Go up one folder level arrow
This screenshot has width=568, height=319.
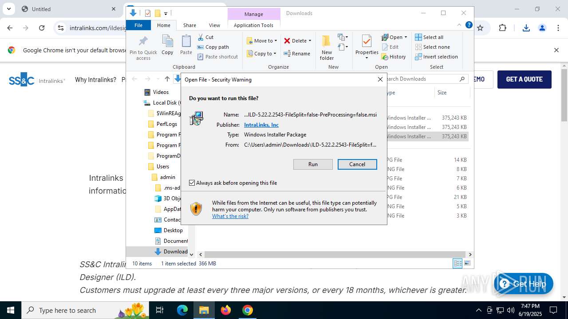click(x=167, y=79)
